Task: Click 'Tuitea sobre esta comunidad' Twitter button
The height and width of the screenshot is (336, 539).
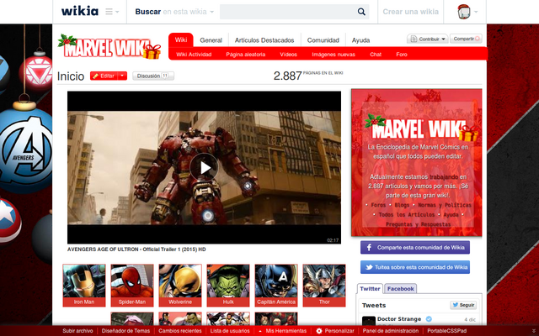Action: [415, 267]
